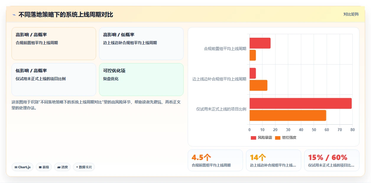
Task: Toggle the 风险暴露 legend item
Action: tap(261, 138)
